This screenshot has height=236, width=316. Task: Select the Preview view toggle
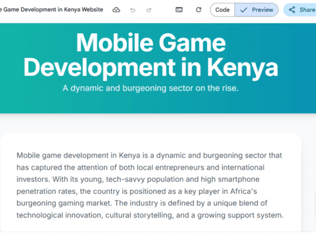click(257, 10)
